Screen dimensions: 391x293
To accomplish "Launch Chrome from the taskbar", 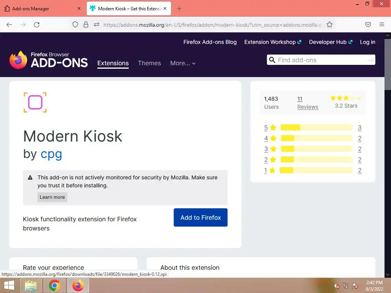I will click(x=54, y=285).
